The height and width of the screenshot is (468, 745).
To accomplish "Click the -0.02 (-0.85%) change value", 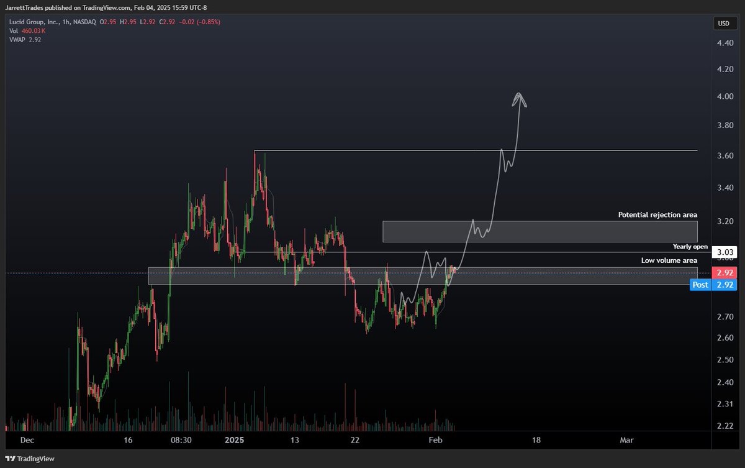I will (x=199, y=22).
